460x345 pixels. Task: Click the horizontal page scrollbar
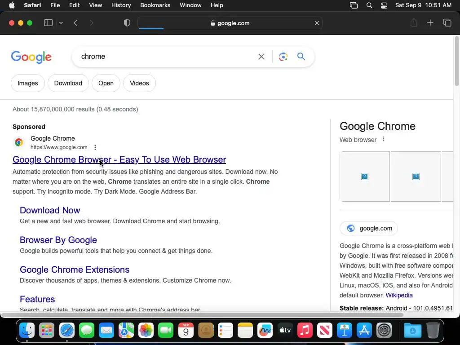(x=203, y=315)
